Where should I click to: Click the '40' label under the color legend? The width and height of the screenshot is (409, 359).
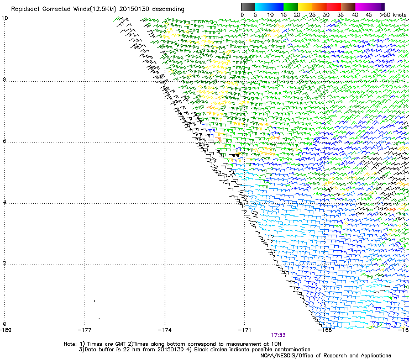pyautogui.click(x=355, y=15)
